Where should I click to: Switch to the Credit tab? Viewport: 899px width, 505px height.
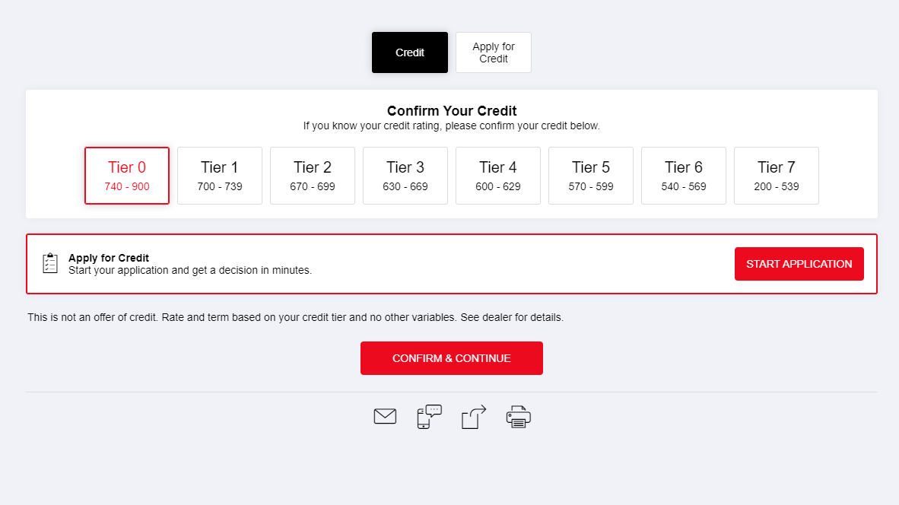[410, 52]
